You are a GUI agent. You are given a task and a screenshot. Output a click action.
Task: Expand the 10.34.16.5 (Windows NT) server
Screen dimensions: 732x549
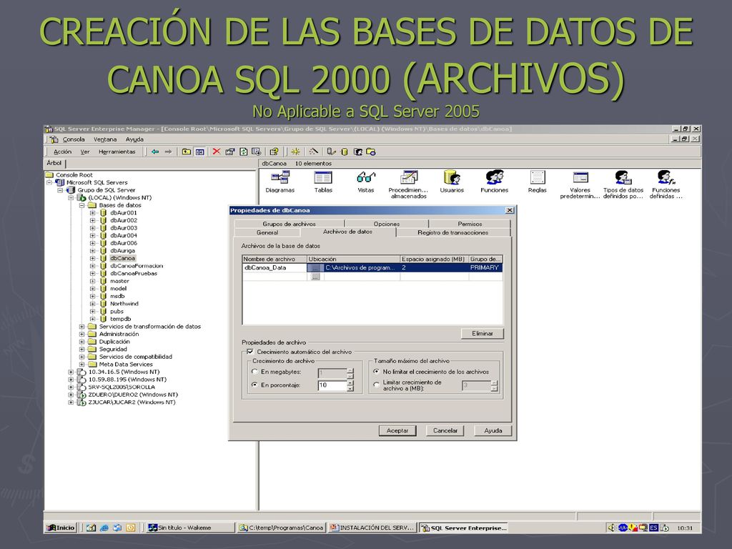tap(71, 372)
